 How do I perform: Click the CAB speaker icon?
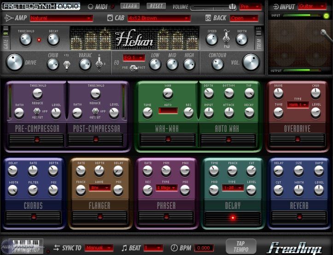[110, 18]
